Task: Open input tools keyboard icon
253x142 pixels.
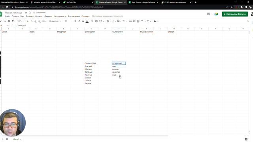Action: click(155, 21)
